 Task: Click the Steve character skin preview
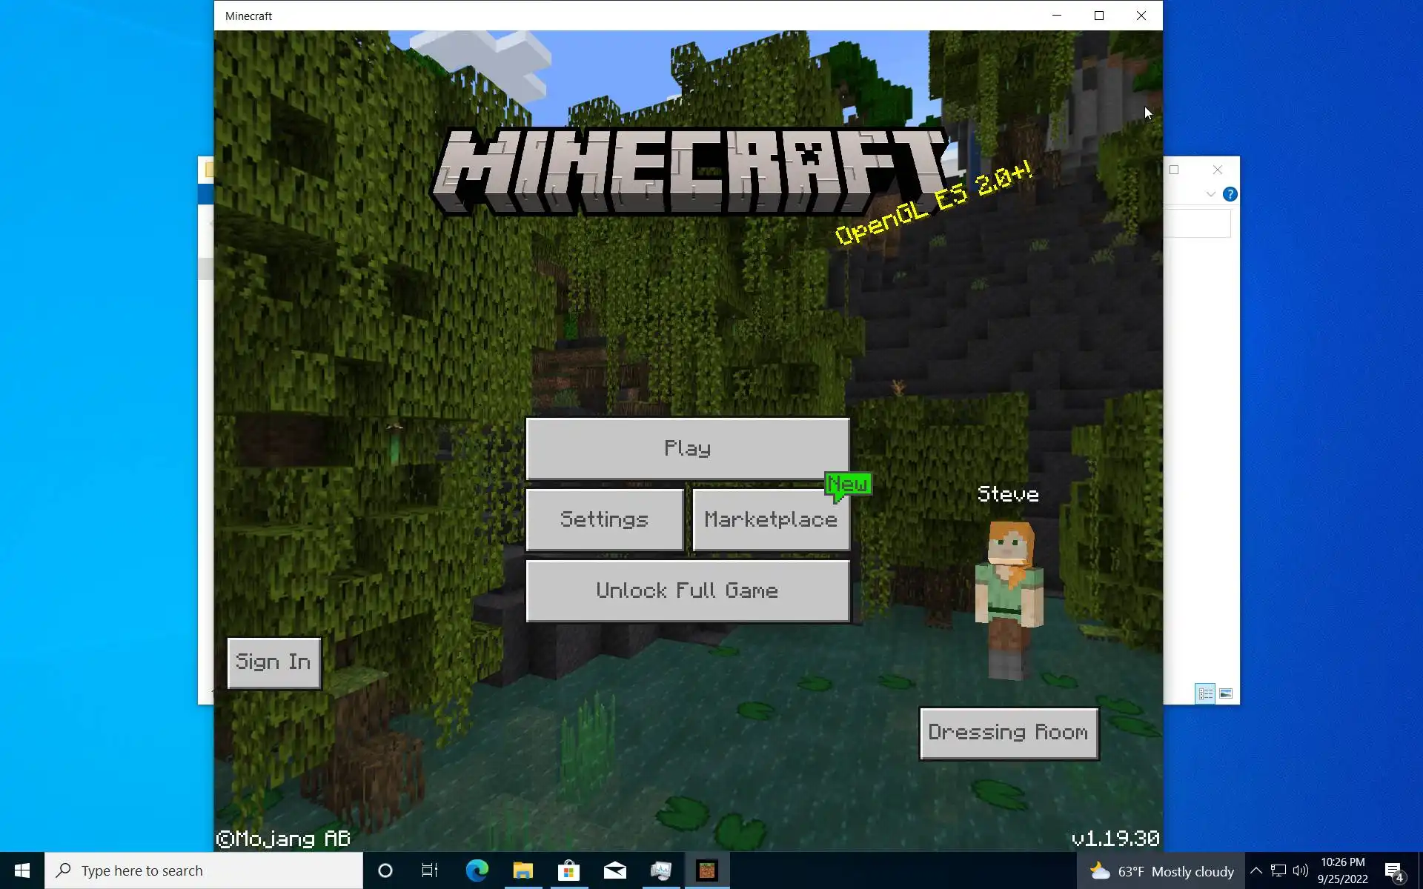coord(1009,600)
